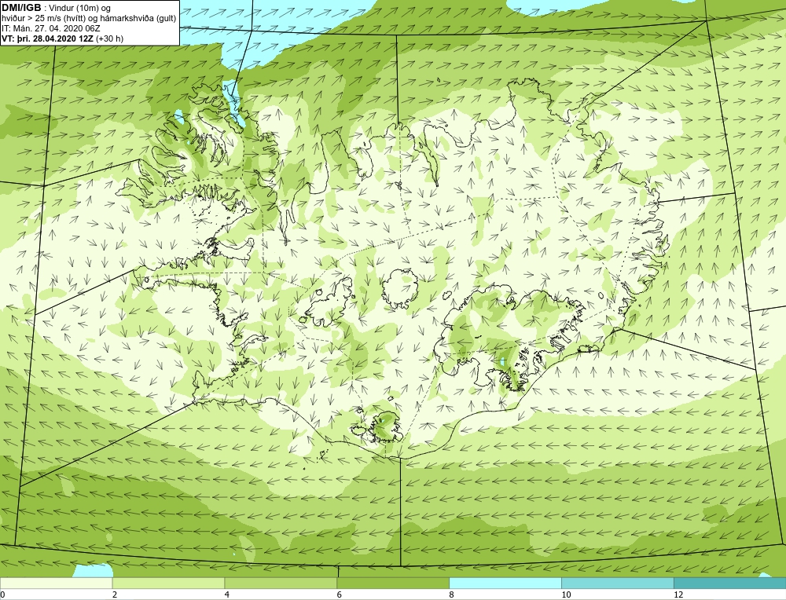Click the 'DMI/IGB' title text

21,8
